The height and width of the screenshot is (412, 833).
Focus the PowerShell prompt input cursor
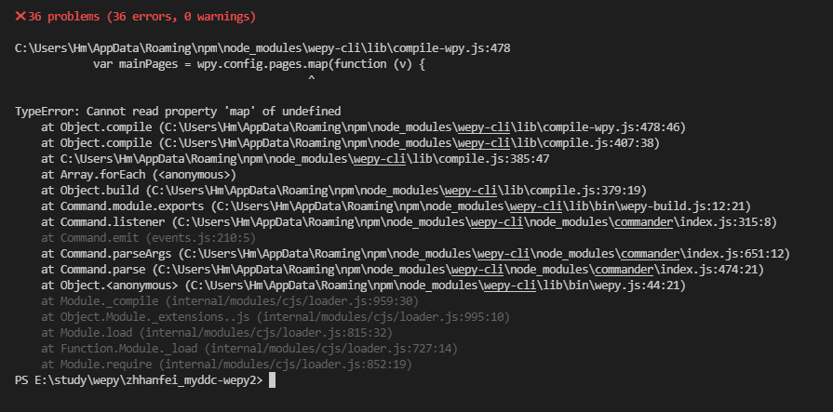pos(272,380)
